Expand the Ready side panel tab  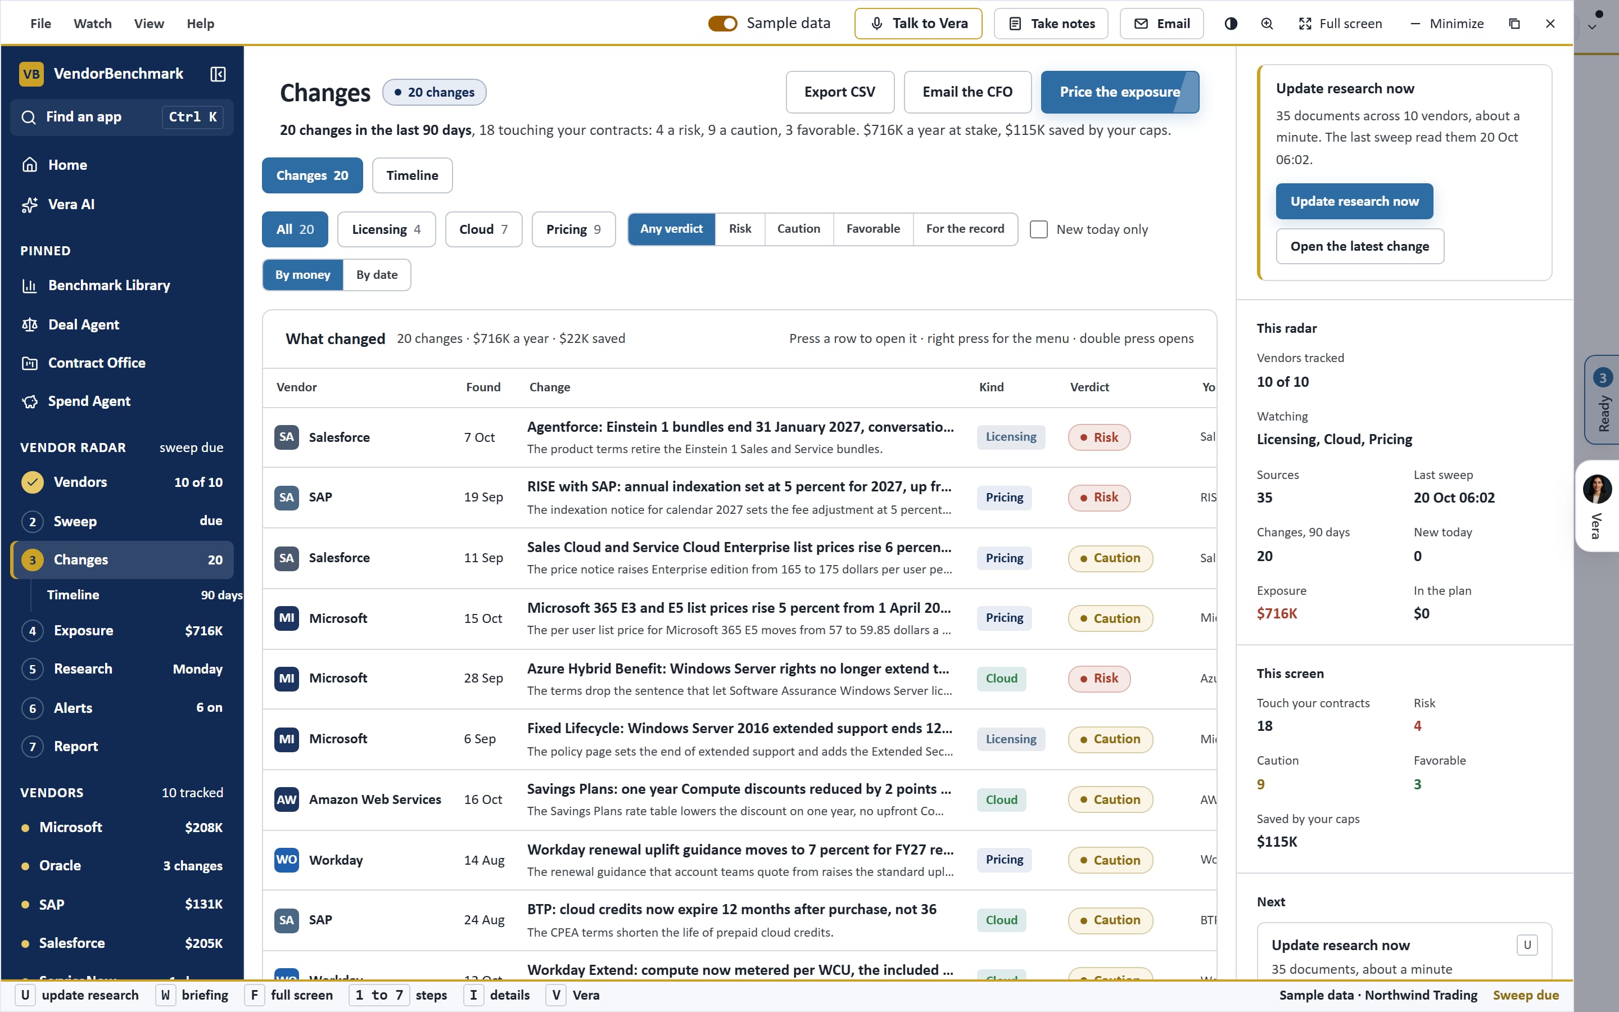tap(1602, 400)
